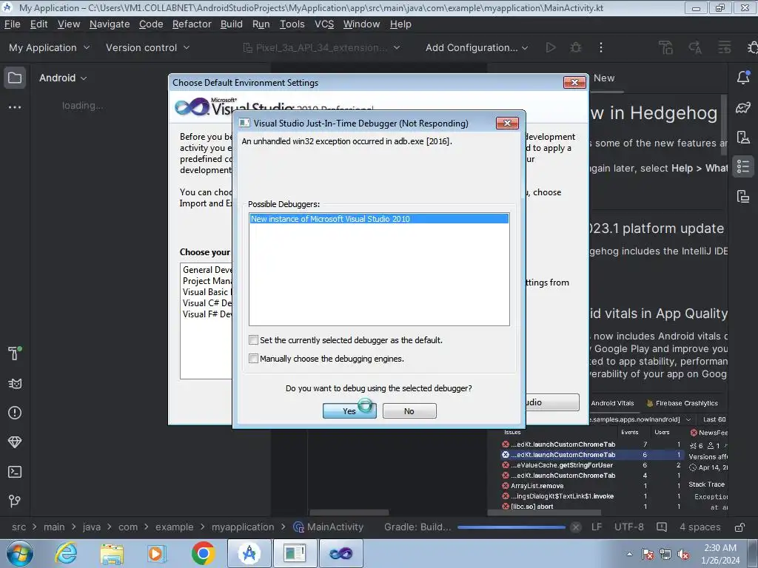Cancel the Gradle build with the X icon
This screenshot has height=568, width=758.
[575, 527]
